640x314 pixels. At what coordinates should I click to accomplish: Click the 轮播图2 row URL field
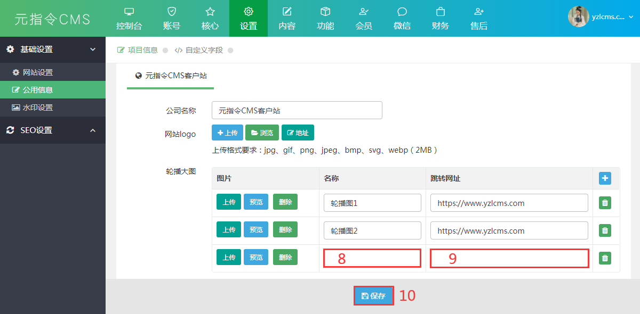(x=509, y=230)
